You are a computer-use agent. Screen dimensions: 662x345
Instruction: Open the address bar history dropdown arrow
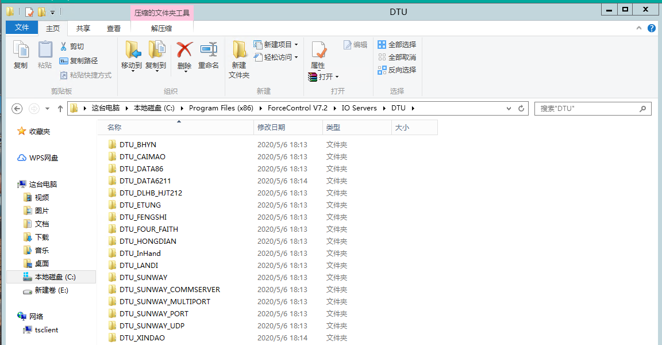click(x=509, y=108)
